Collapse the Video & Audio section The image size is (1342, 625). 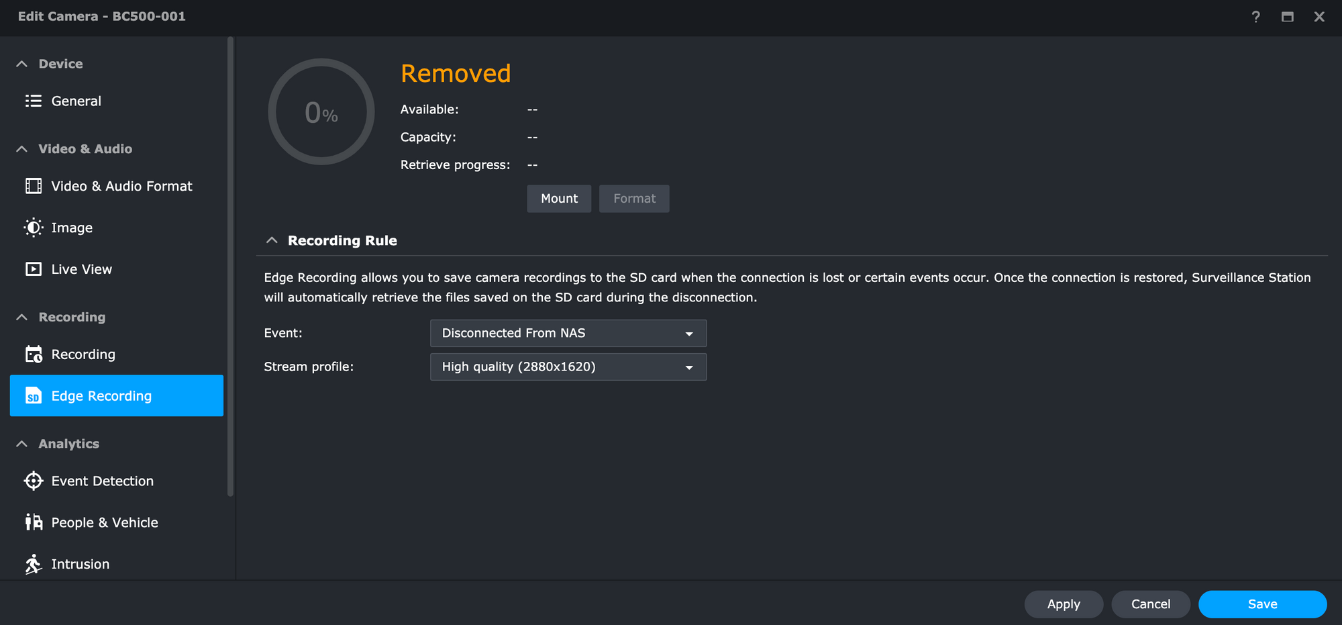click(21, 149)
